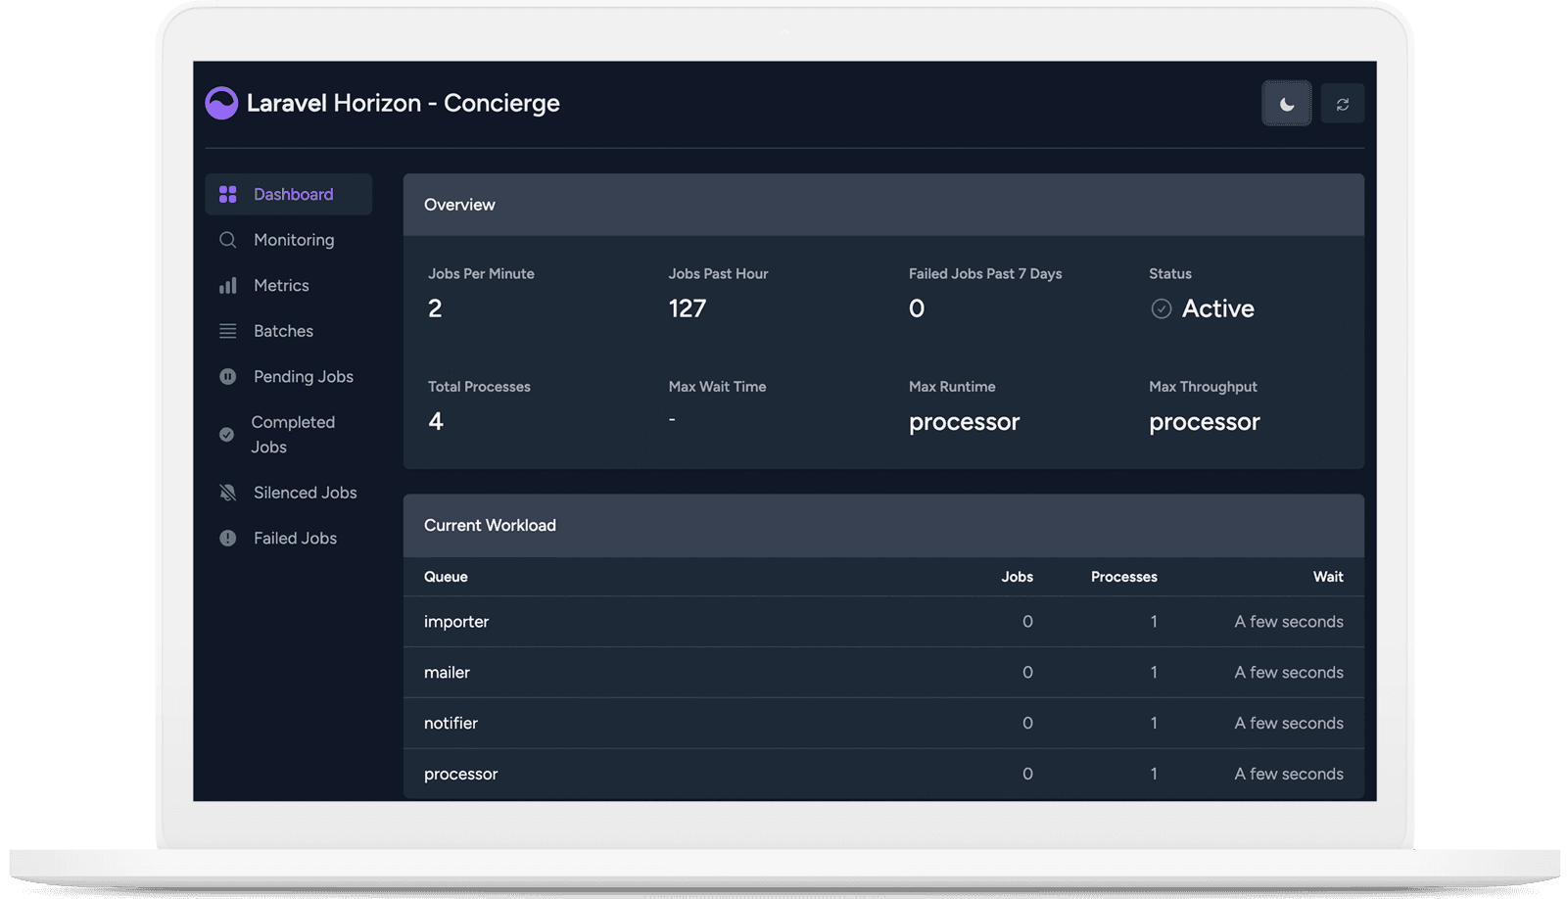Viewport: 1567px width, 899px height.
Task: Select the Silenced Jobs muted icon
Action: (x=227, y=492)
